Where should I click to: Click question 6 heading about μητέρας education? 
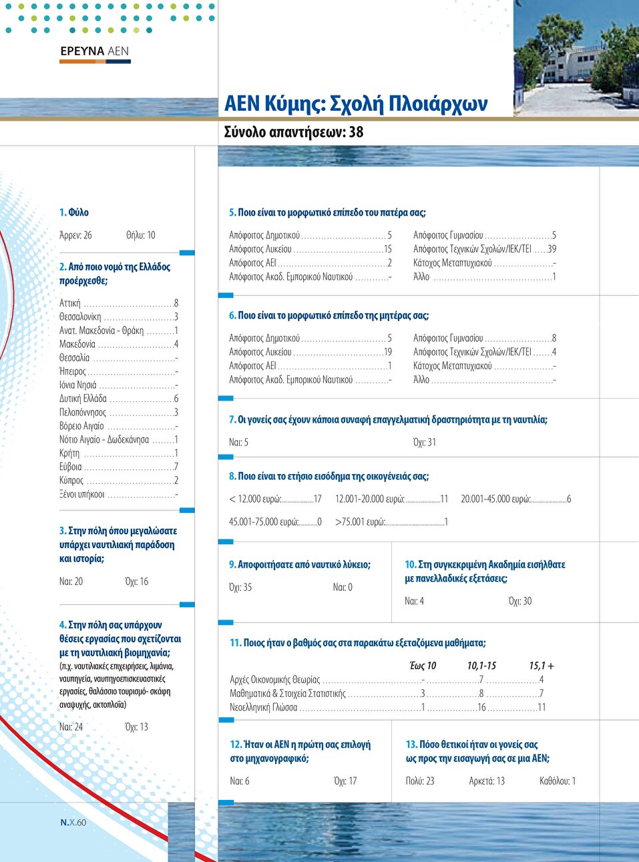point(329,315)
